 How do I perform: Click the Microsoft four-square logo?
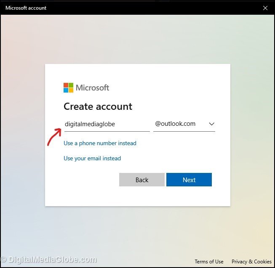pos(68,88)
